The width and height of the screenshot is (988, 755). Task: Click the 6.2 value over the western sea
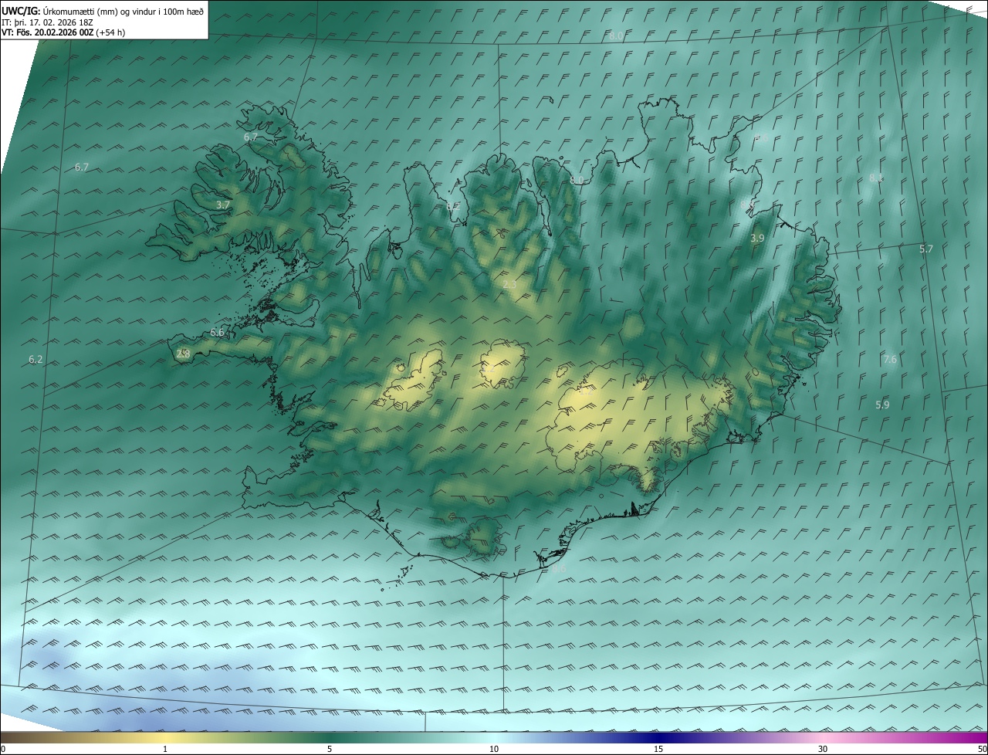(36, 360)
